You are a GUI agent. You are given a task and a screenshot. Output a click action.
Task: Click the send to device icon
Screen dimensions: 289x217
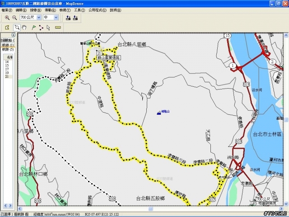tap(68, 18)
